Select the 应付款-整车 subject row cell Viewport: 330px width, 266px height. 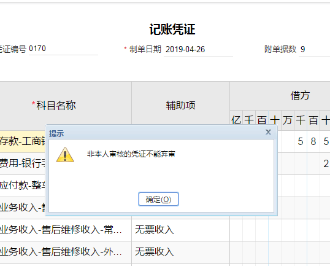pyautogui.click(x=23, y=186)
